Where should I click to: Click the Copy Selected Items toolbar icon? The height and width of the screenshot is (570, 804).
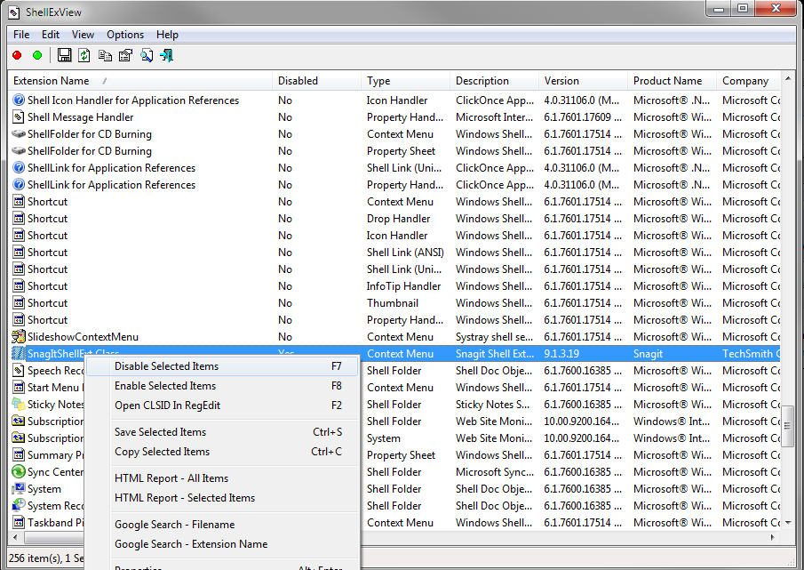(105, 55)
